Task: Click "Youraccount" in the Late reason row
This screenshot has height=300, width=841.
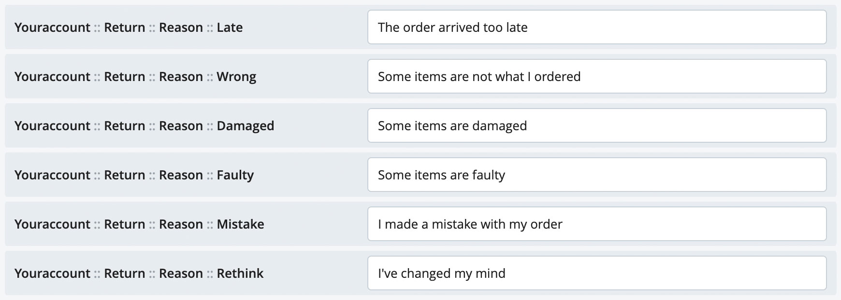Action: tap(52, 27)
